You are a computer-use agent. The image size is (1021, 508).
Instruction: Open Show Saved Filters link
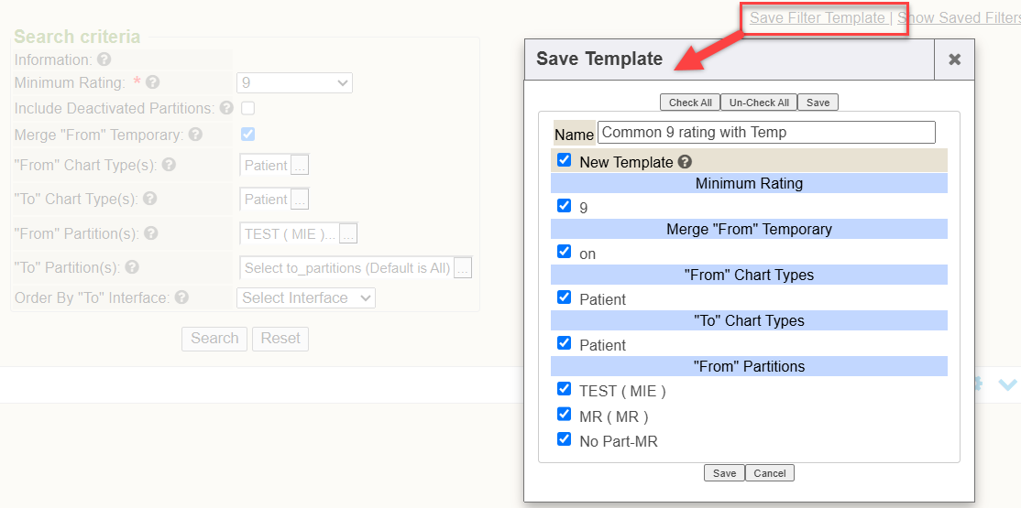(960, 18)
